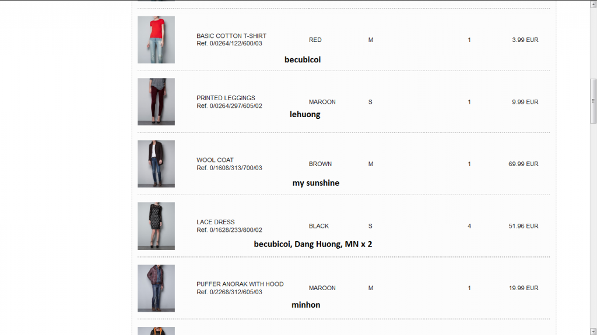Click the partially visible bottom product thumbnail
Image resolution: width=597 pixels, height=335 pixels.
pyautogui.click(x=156, y=331)
